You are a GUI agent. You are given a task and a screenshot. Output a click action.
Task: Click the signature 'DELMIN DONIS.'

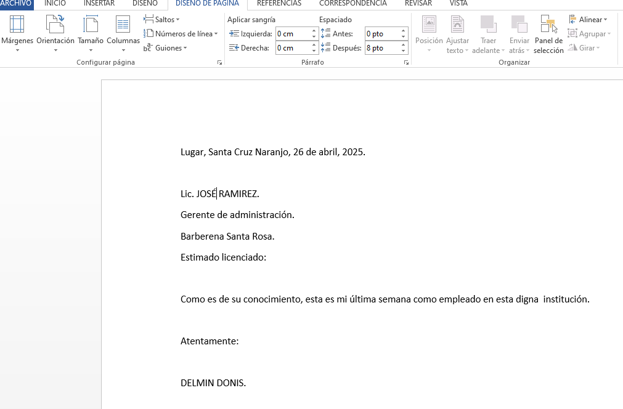pyautogui.click(x=213, y=383)
